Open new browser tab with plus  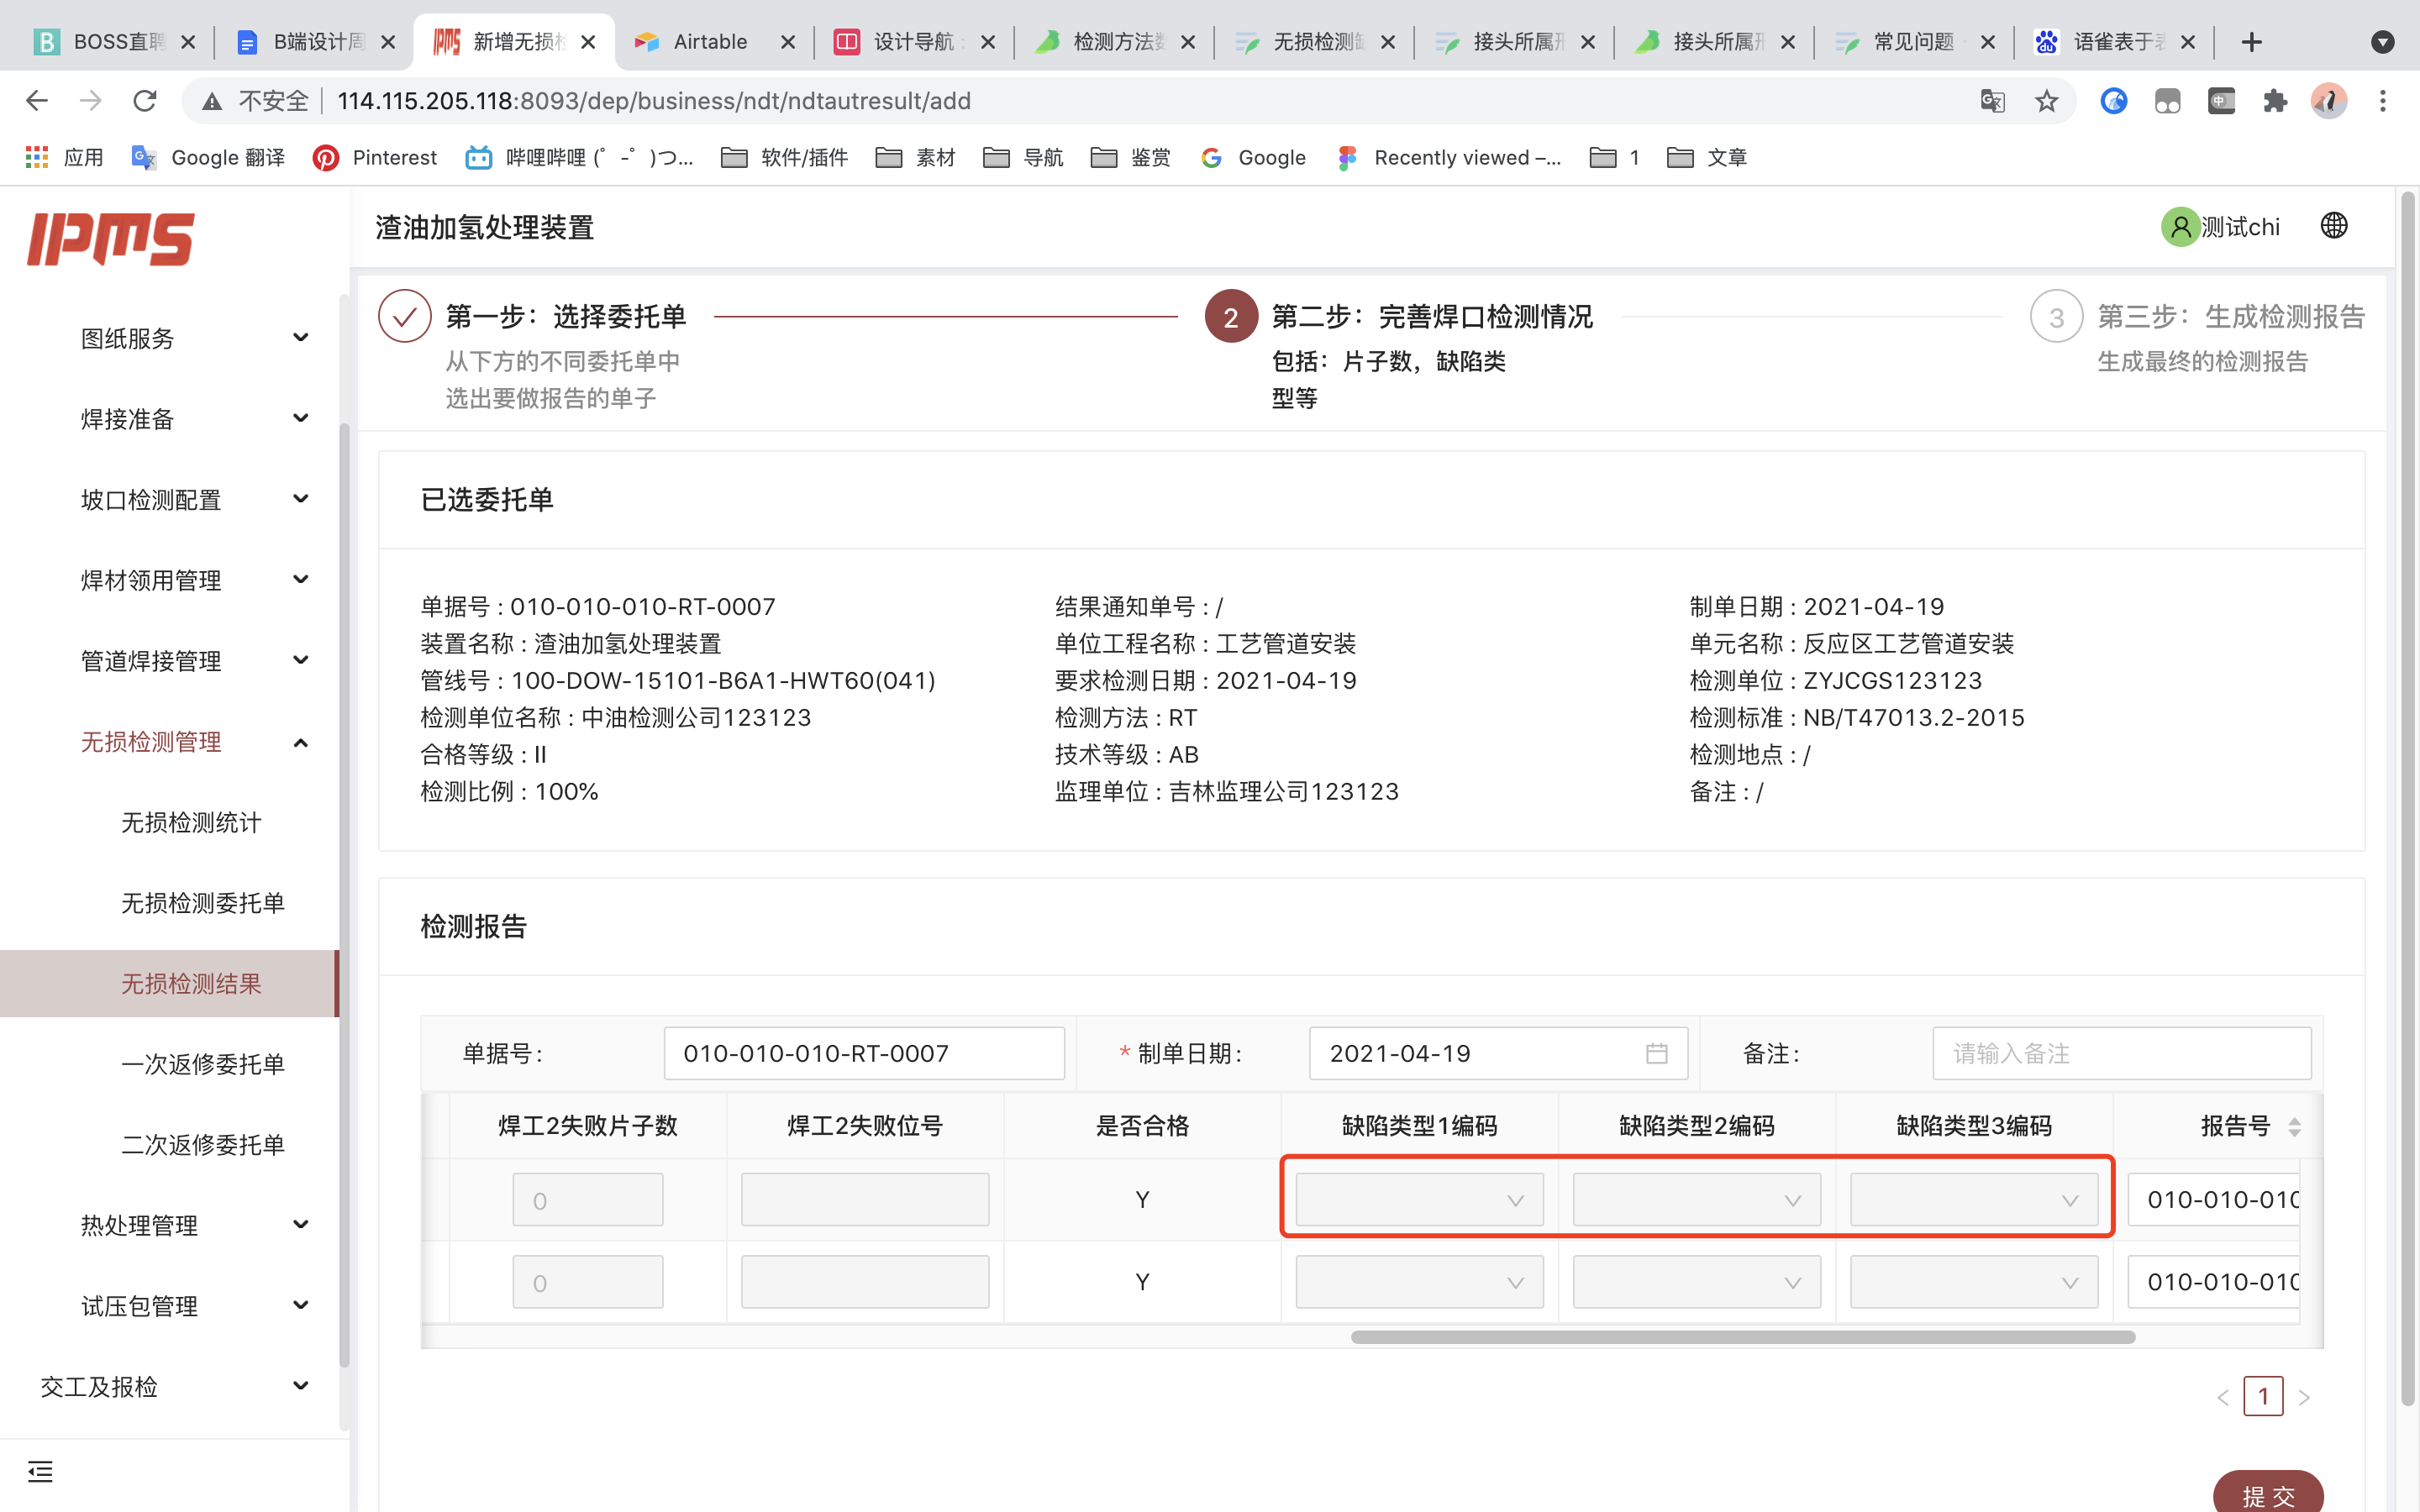click(2251, 42)
